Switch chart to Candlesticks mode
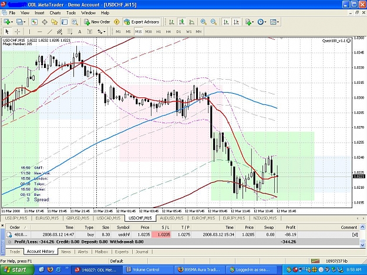This screenshot has height=275, width=367. 181,22
